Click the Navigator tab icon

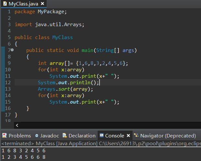(136, 136)
